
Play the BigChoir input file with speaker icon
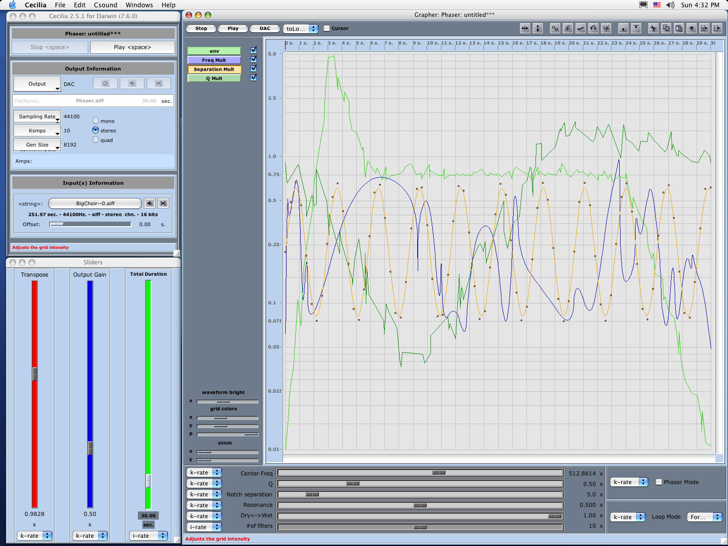pos(149,203)
